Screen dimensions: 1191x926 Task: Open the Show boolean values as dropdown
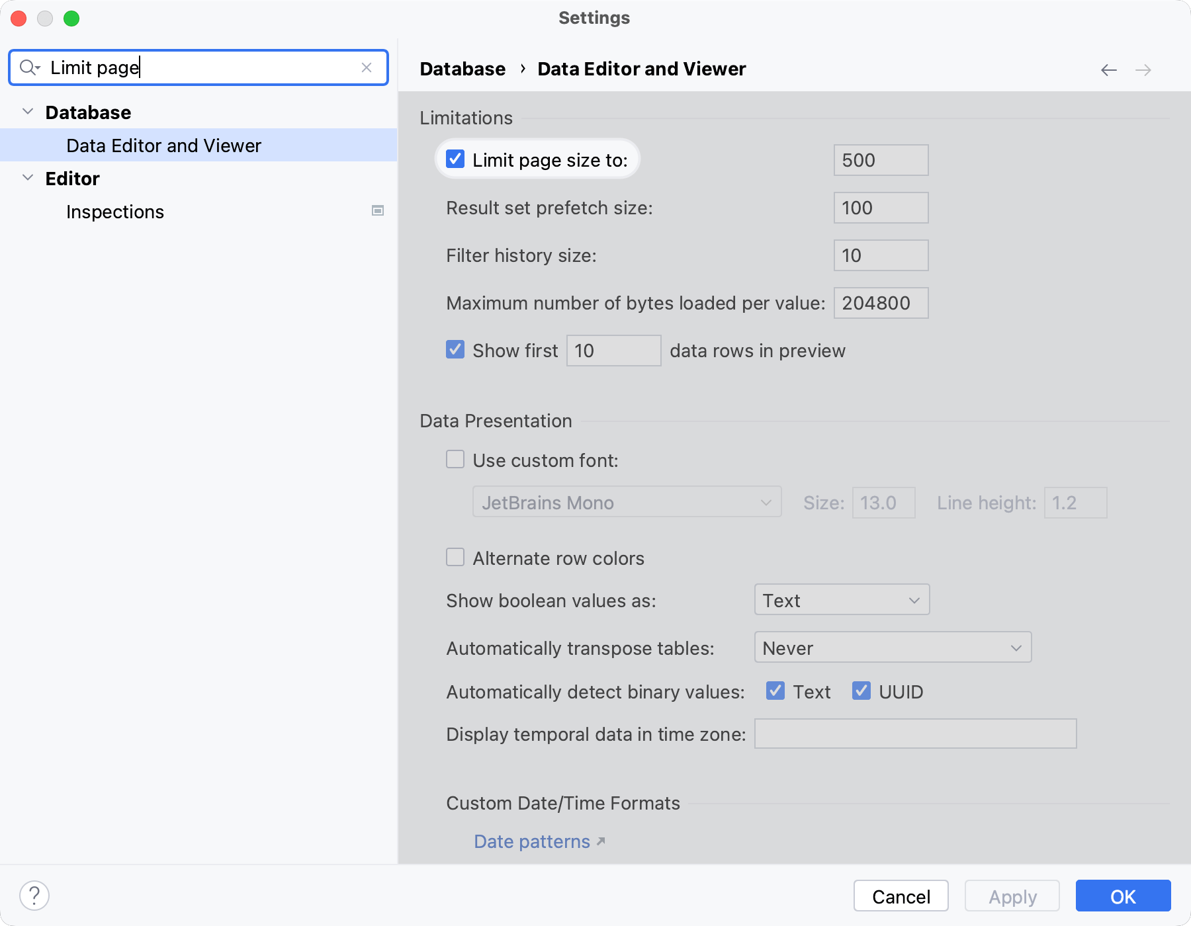click(x=841, y=600)
